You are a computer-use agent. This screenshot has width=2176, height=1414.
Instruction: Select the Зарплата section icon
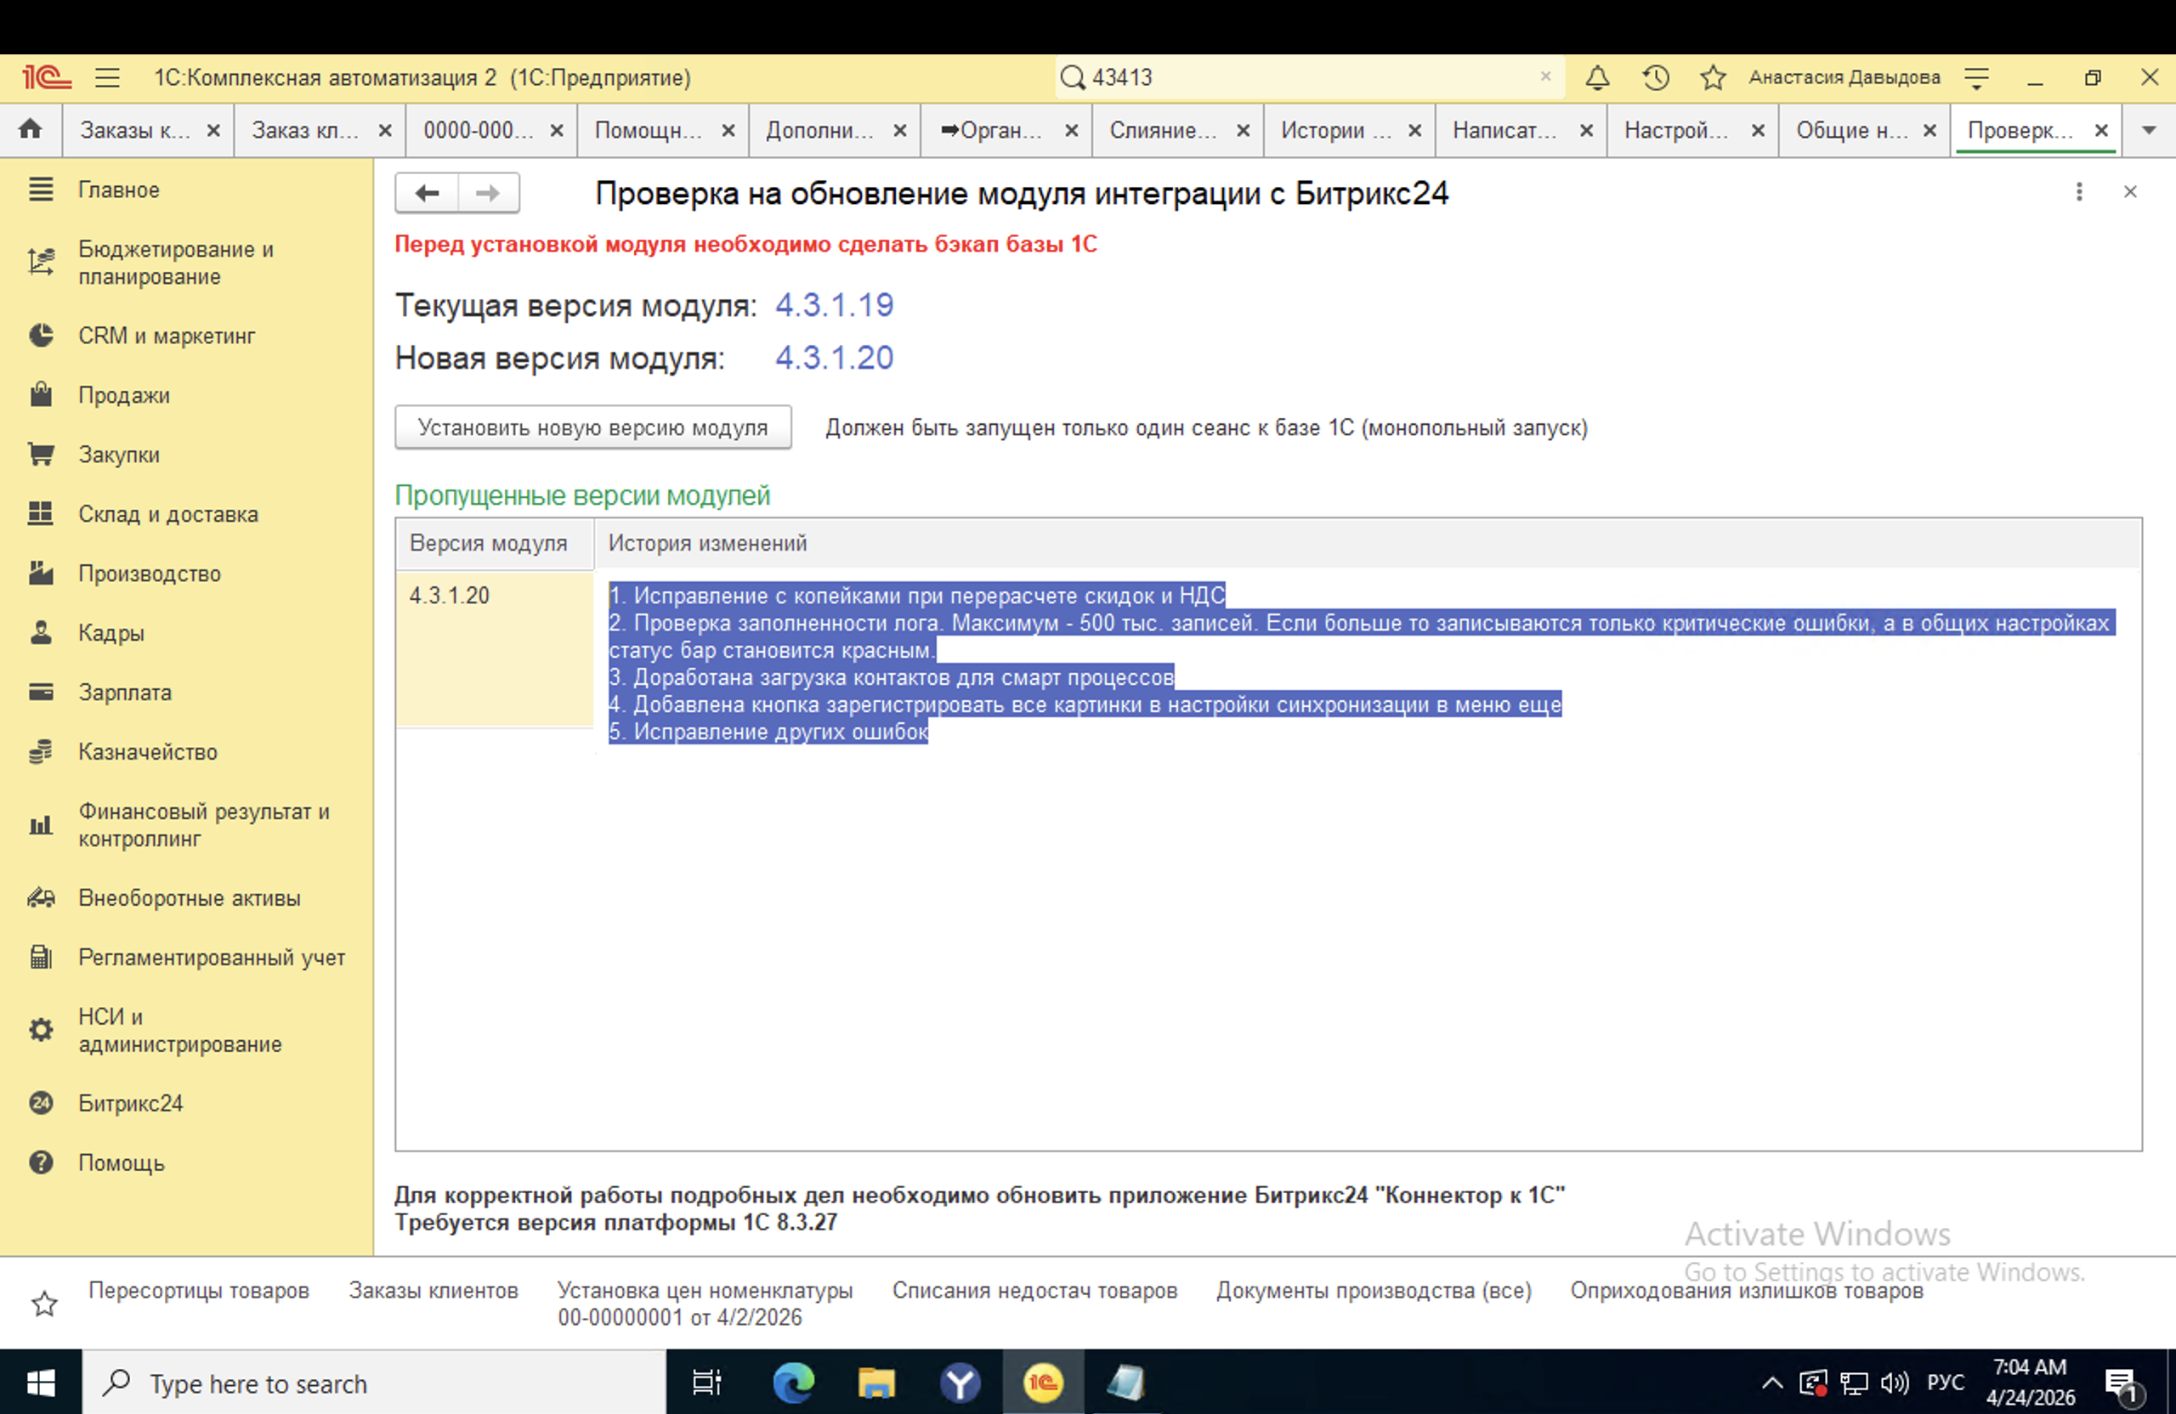pos(41,692)
